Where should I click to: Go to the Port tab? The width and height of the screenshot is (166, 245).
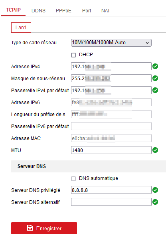pyautogui.click(x=87, y=11)
